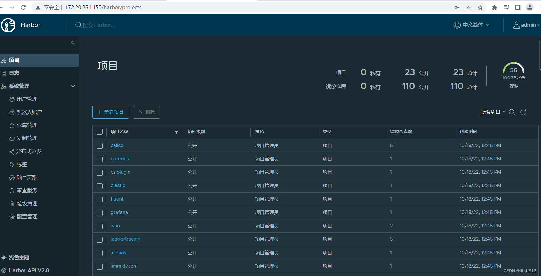Click the globe language icon

click(x=457, y=25)
